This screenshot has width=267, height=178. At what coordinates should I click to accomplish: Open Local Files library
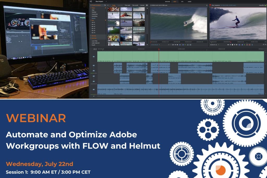(94, 41)
